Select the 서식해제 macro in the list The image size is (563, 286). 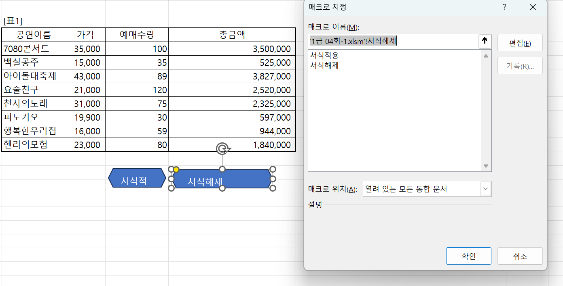[x=324, y=65]
